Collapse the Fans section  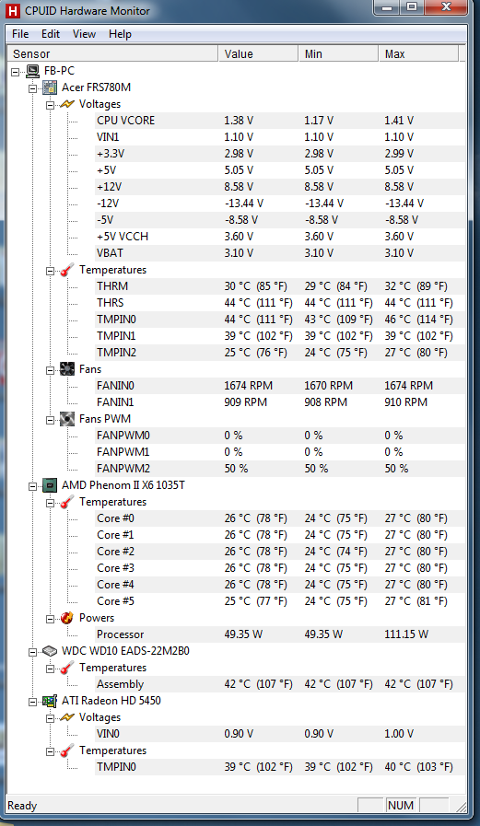tap(51, 370)
